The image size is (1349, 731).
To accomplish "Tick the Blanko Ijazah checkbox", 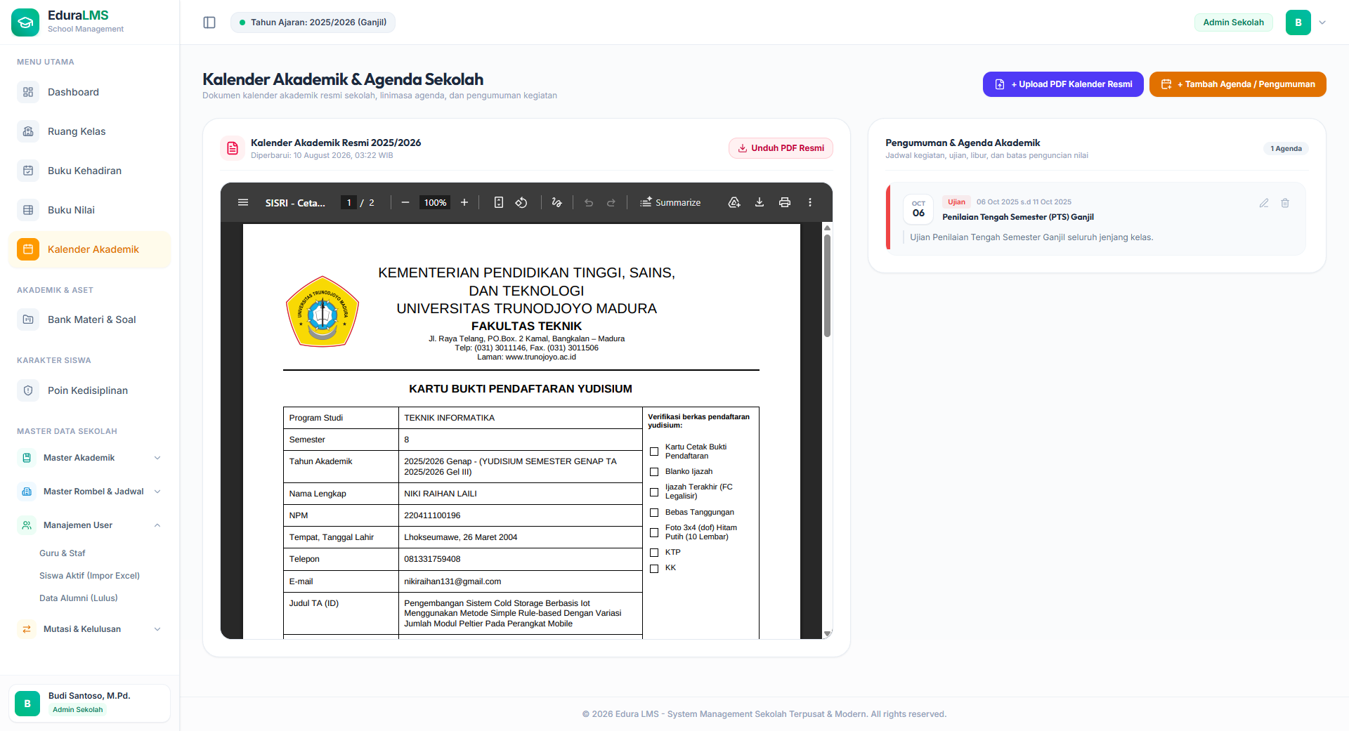I will click(654, 472).
